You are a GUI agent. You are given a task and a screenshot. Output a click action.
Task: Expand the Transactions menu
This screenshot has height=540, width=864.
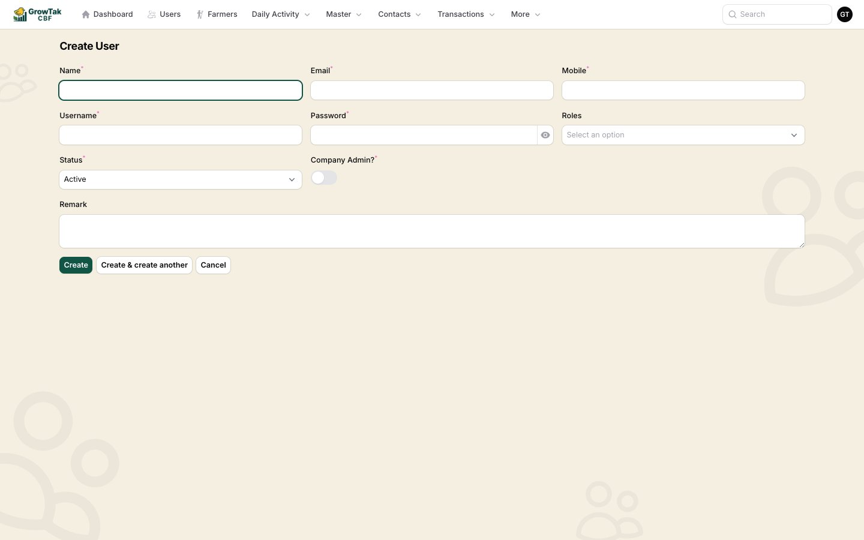click(466, 14)
